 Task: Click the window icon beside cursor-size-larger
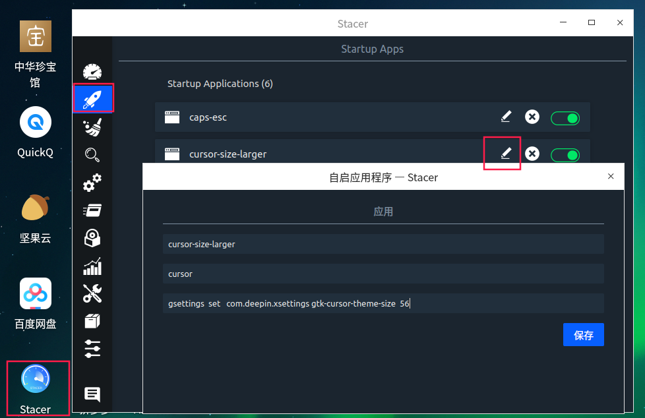click(172, 154)
